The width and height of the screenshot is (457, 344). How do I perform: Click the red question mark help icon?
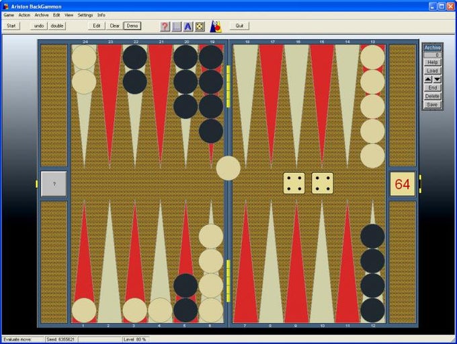165,26
